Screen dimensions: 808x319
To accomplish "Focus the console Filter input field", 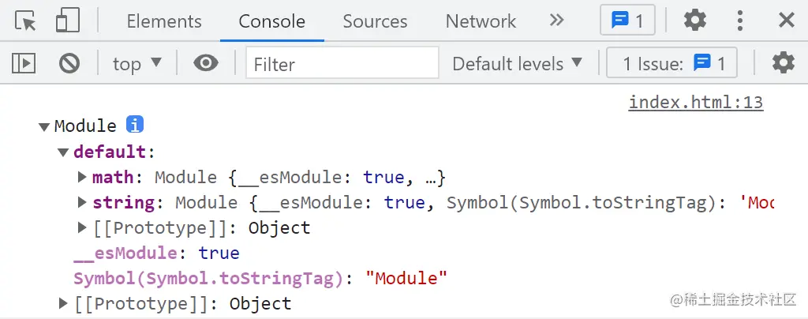I will 342,63.
